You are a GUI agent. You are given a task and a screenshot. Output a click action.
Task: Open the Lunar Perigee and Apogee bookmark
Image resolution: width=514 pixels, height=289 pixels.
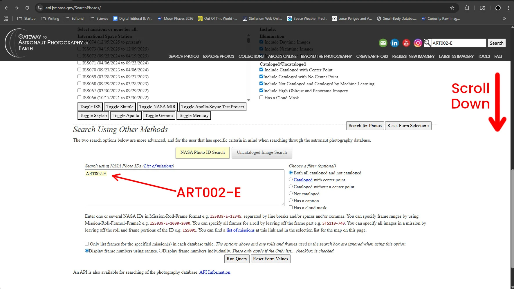pos(352,19)
